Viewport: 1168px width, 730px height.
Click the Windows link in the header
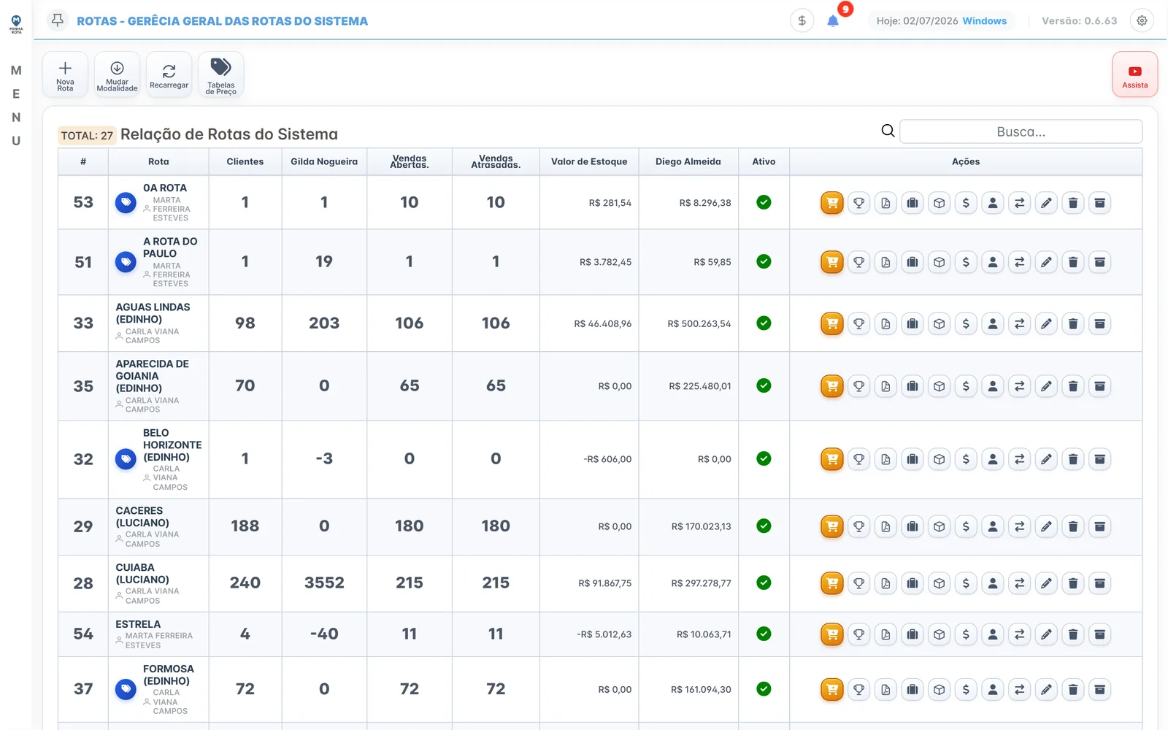(984, 20)
